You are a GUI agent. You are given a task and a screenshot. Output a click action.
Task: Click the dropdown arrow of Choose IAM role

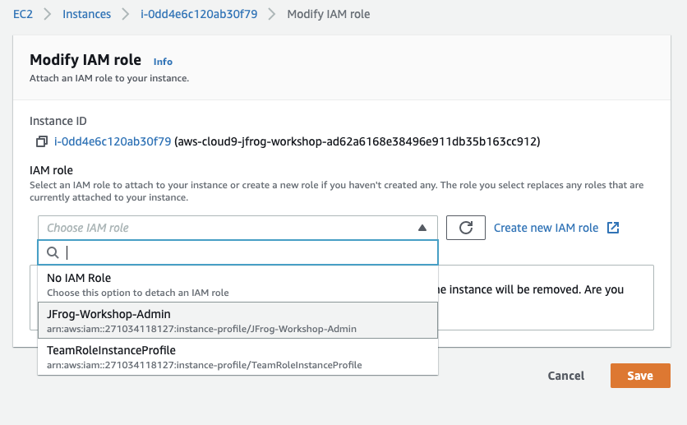point(422,228)
